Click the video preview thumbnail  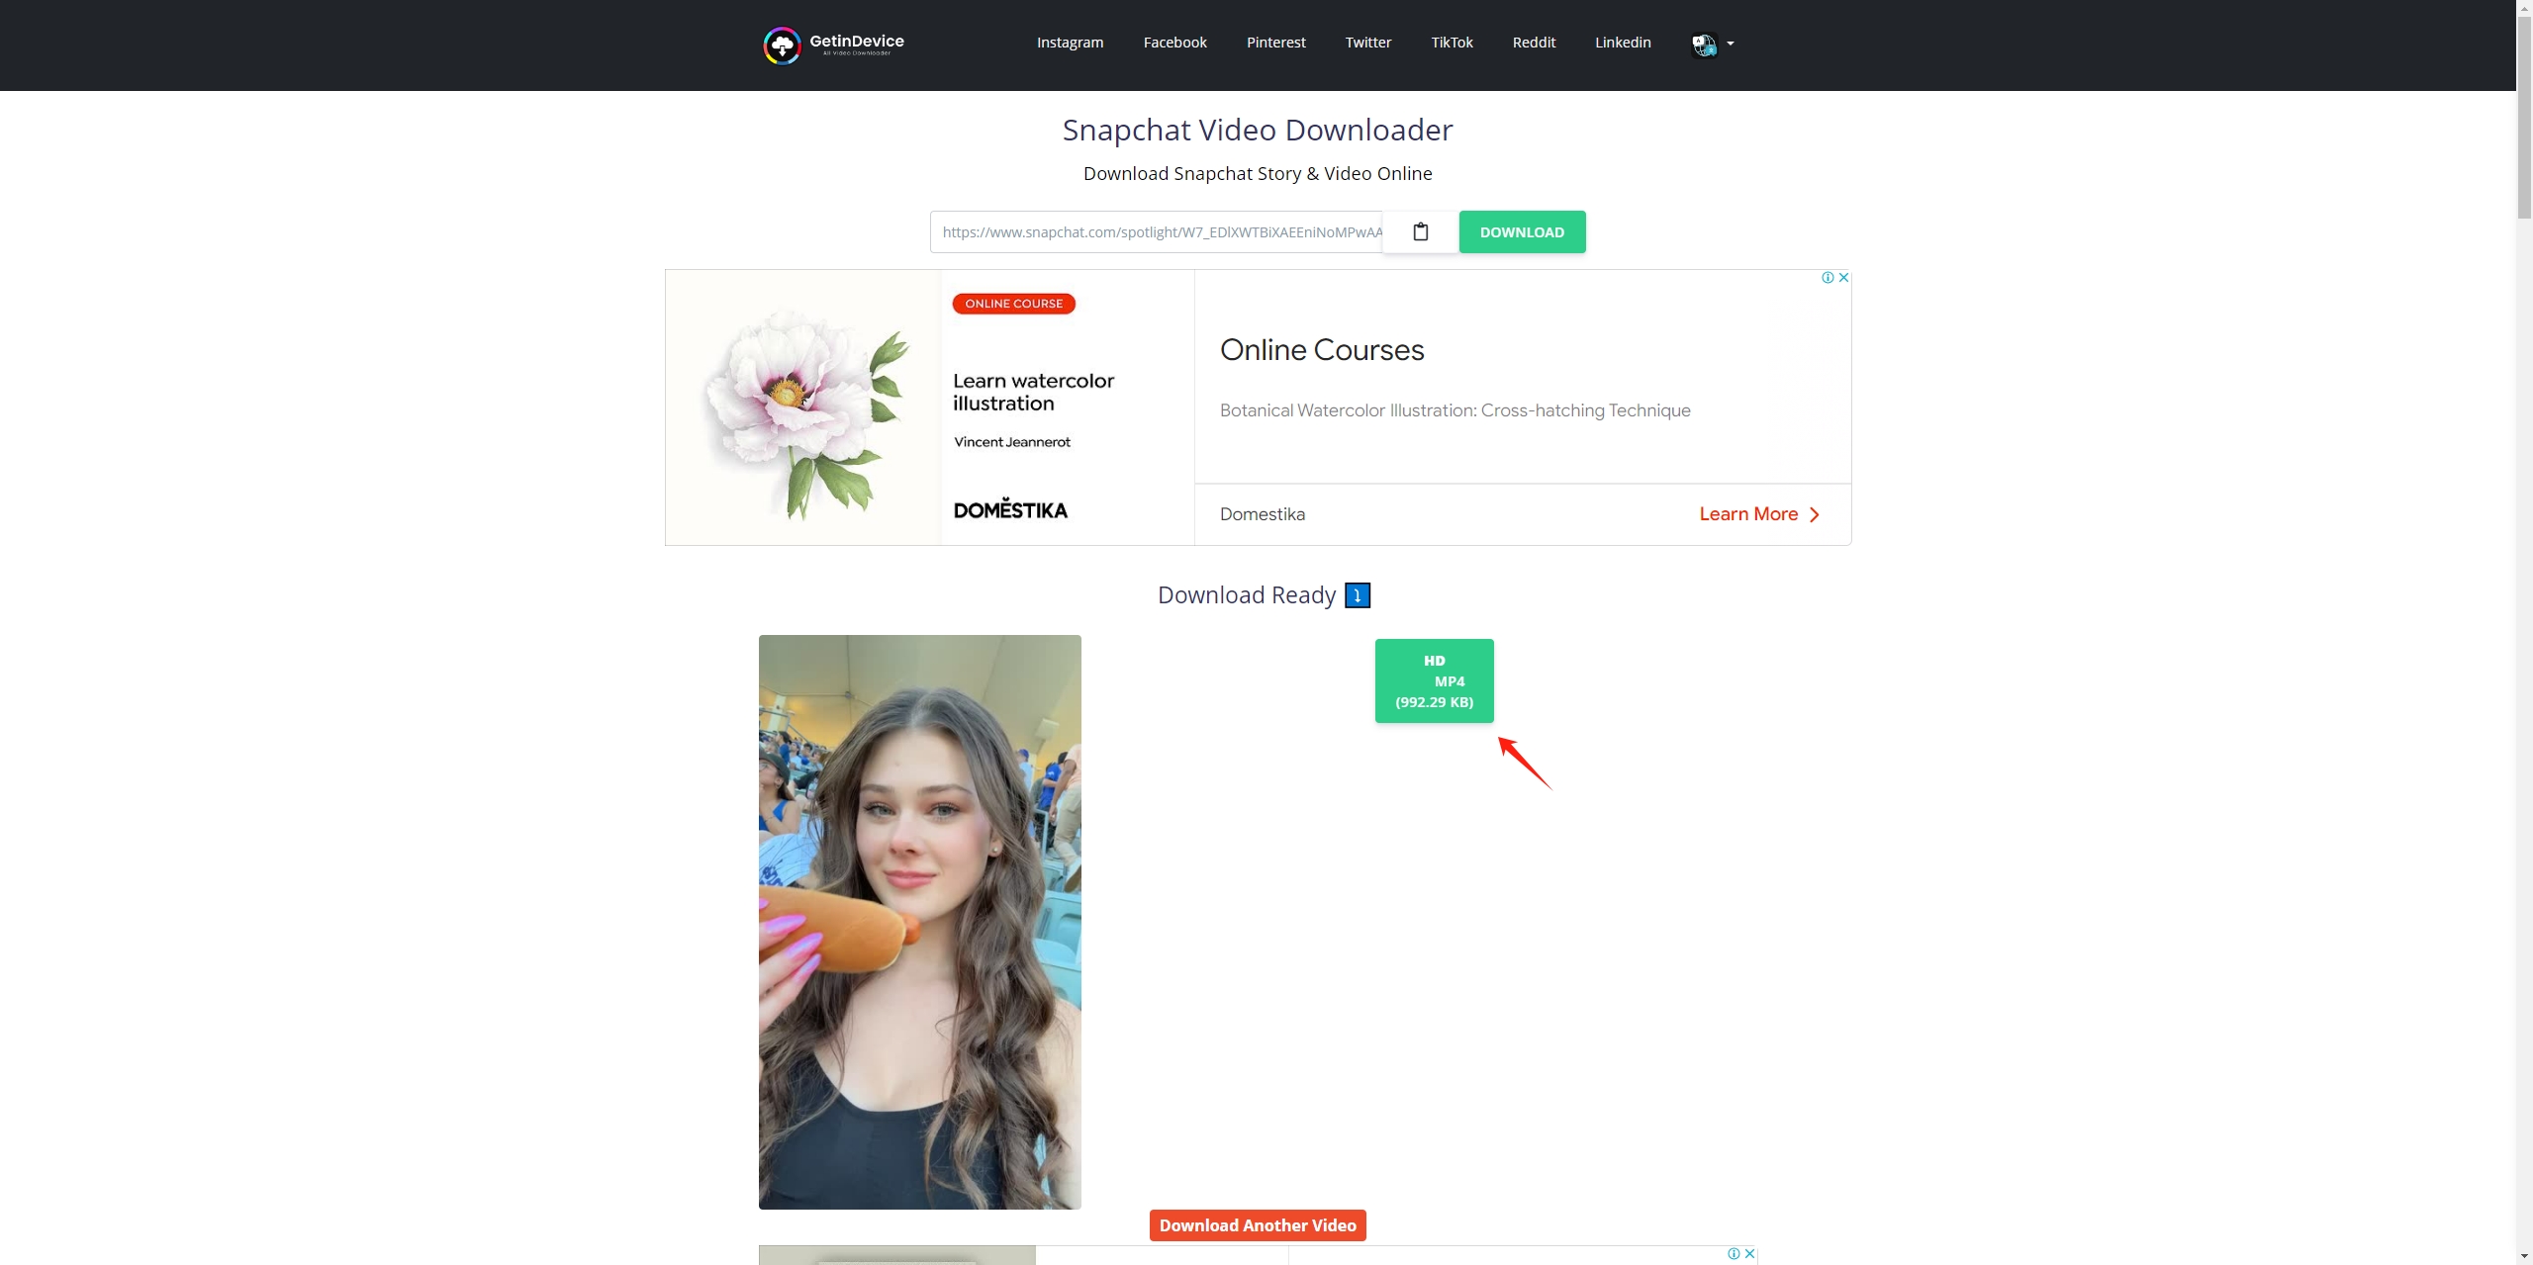point(919,921)
